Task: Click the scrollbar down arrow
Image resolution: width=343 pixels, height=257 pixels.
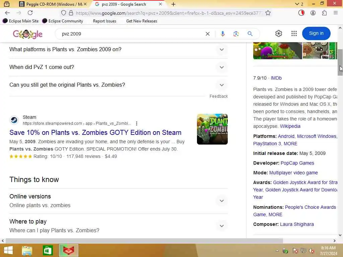Action: (x=340, y=235)
